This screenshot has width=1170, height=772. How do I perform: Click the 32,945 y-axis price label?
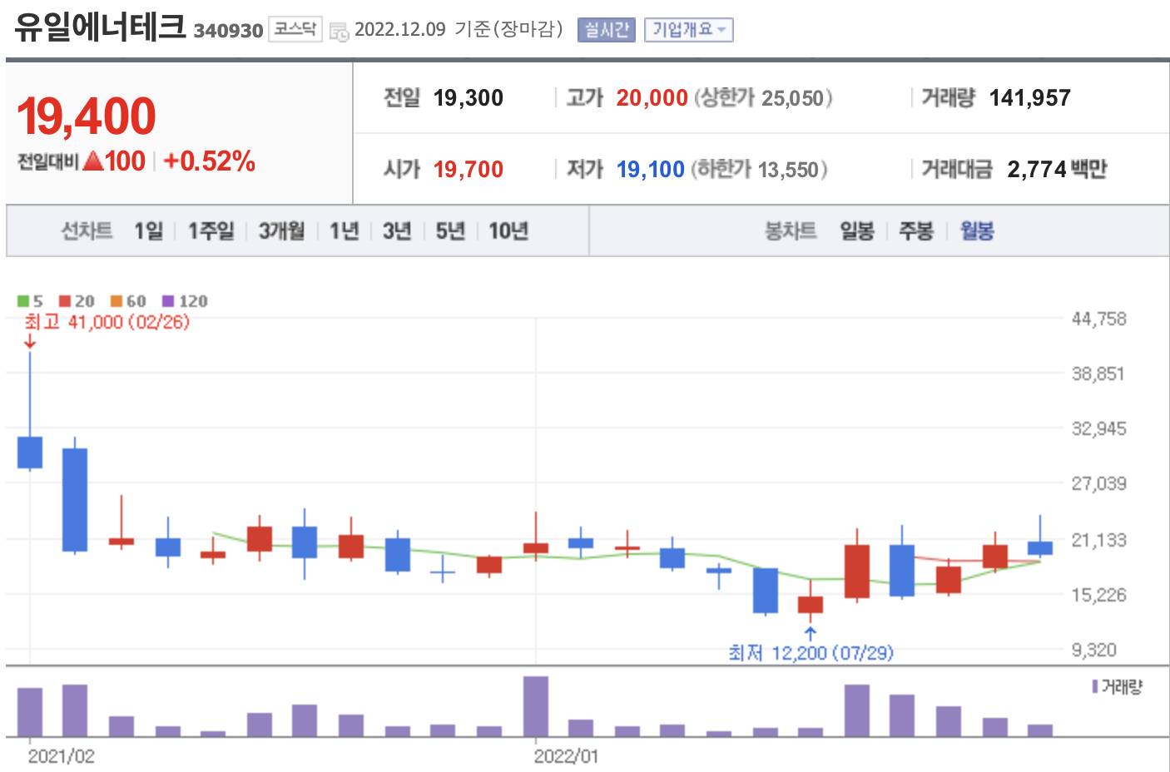point(1098,428)
